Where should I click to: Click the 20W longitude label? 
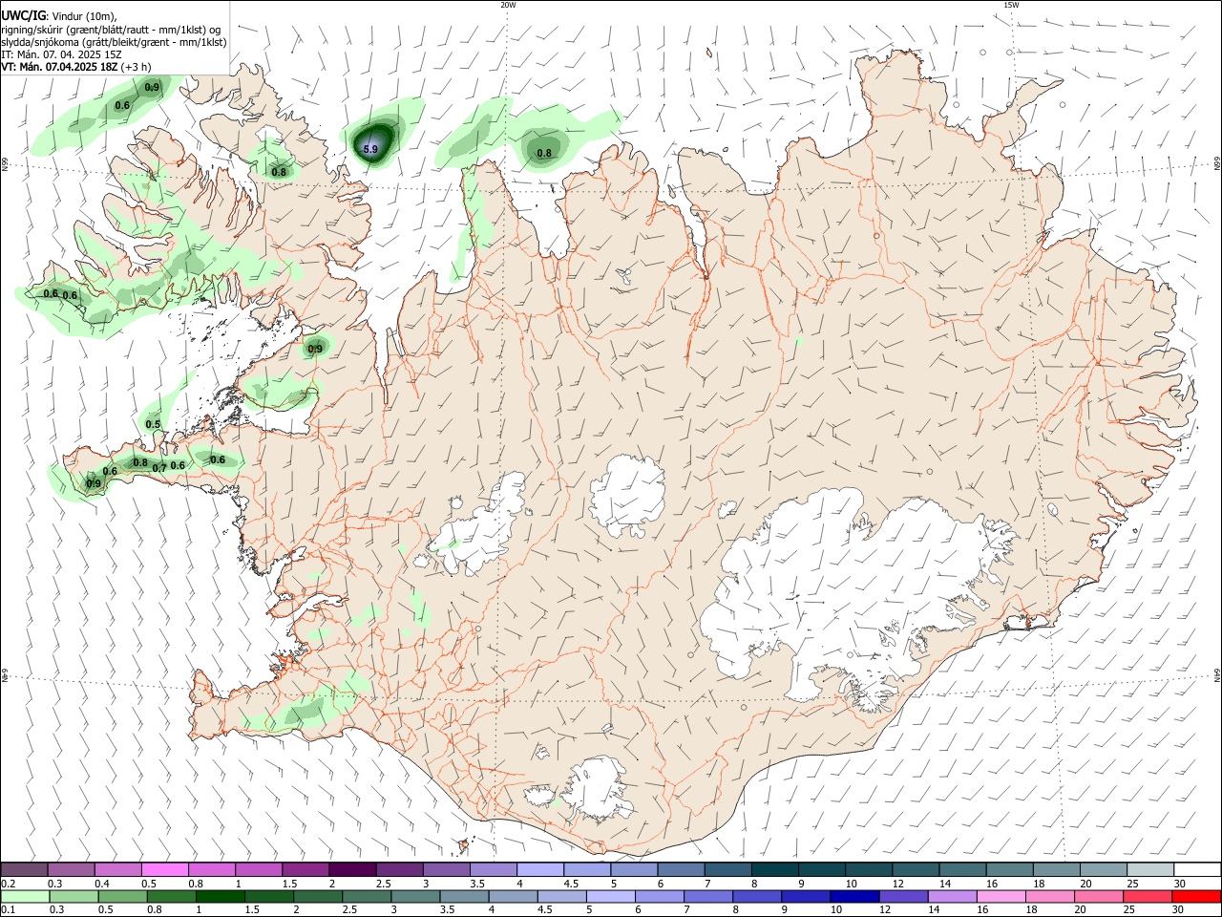[508, 5]
